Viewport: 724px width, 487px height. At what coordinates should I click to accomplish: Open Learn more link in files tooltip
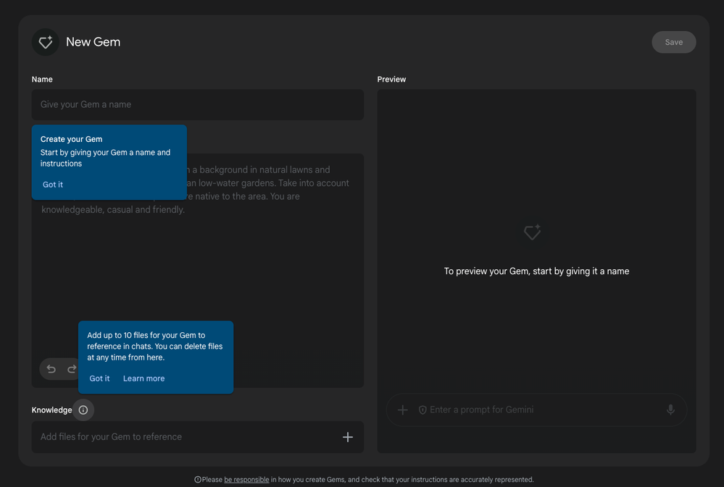[144, 378]
